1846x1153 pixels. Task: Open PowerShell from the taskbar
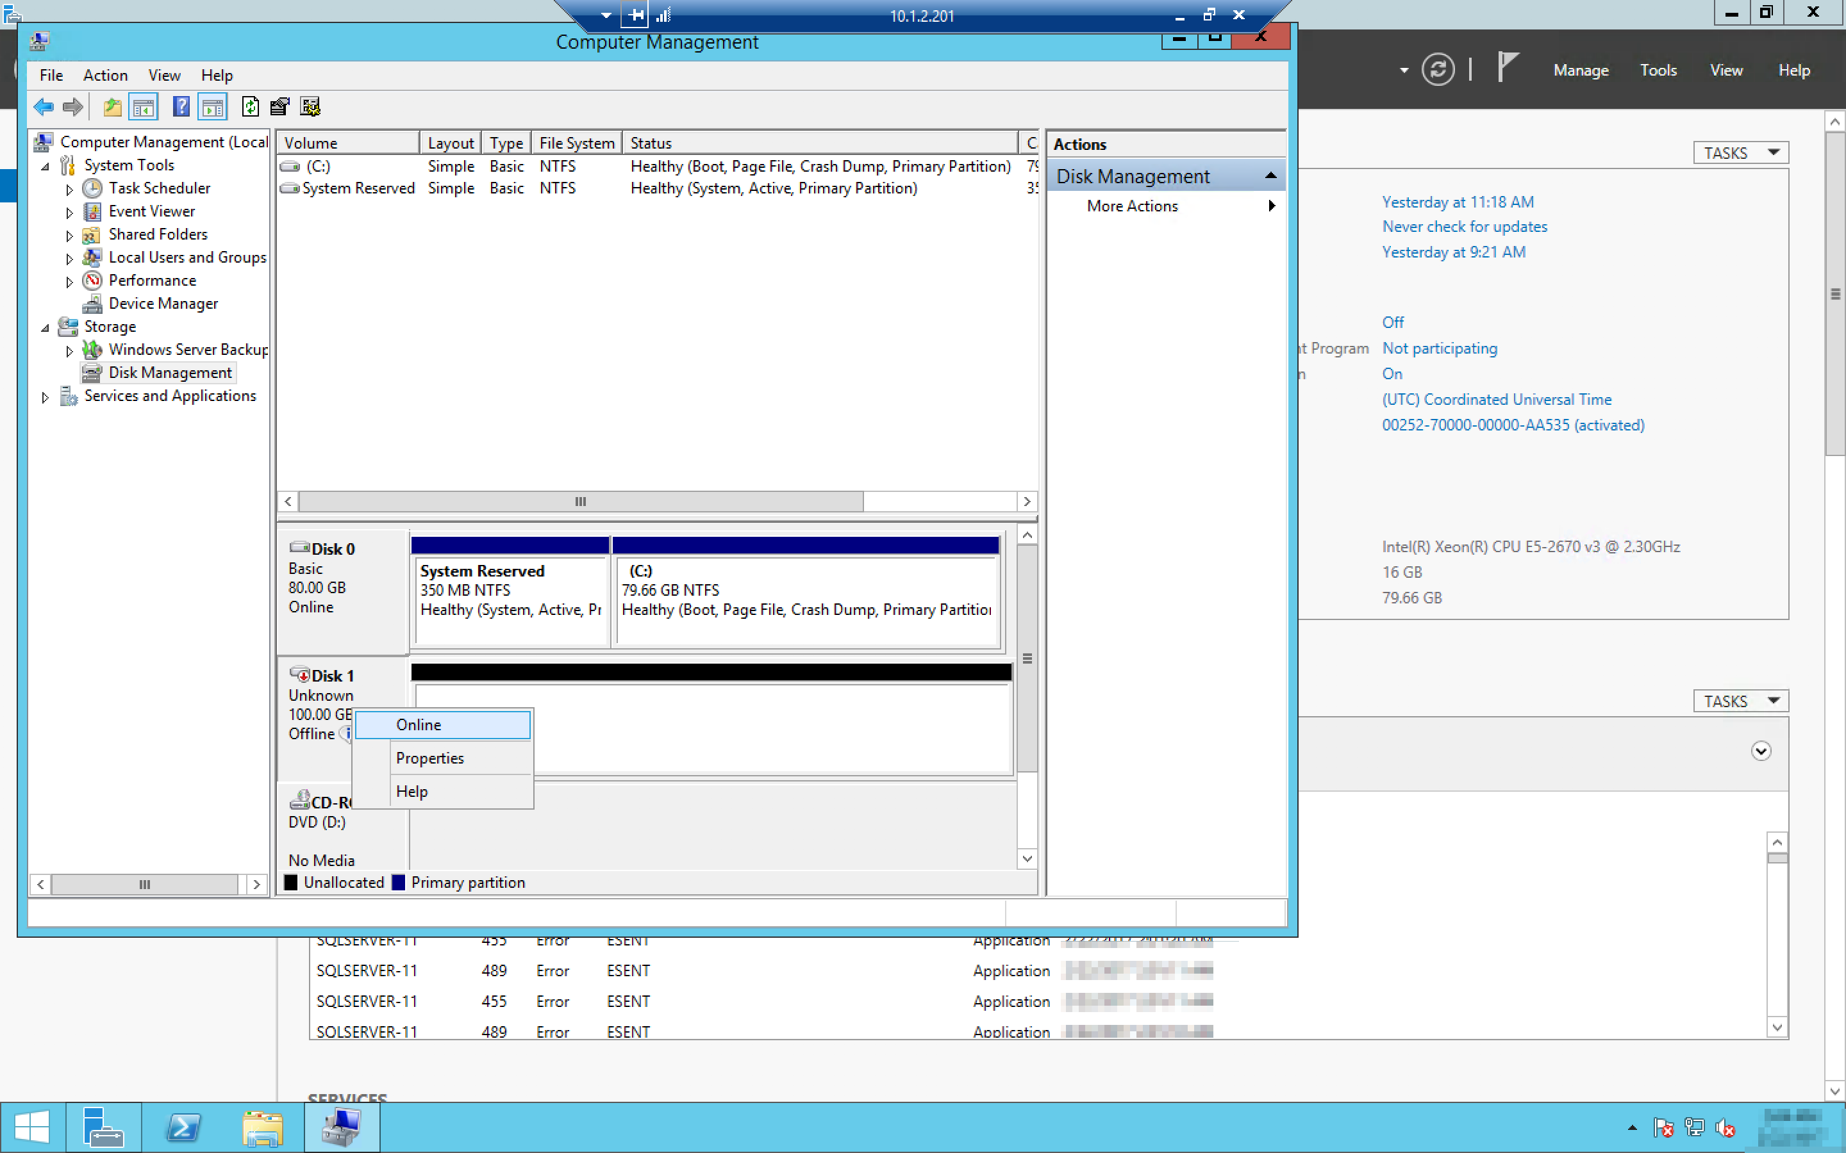tap(183, 1127)
